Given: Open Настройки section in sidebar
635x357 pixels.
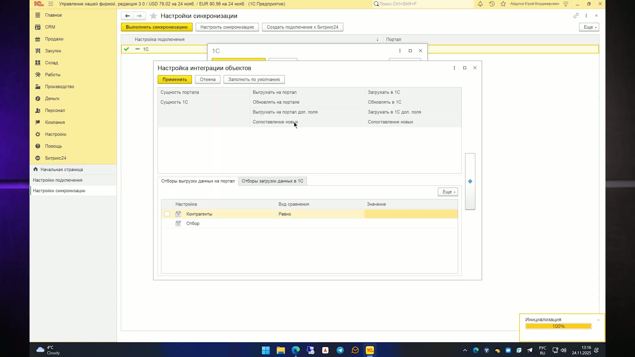Looking at the screenshot, I should (56, 134).
